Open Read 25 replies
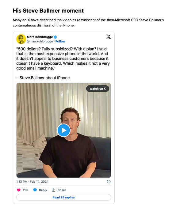This screenshot has width=184, height=207. tap(64, 197)
